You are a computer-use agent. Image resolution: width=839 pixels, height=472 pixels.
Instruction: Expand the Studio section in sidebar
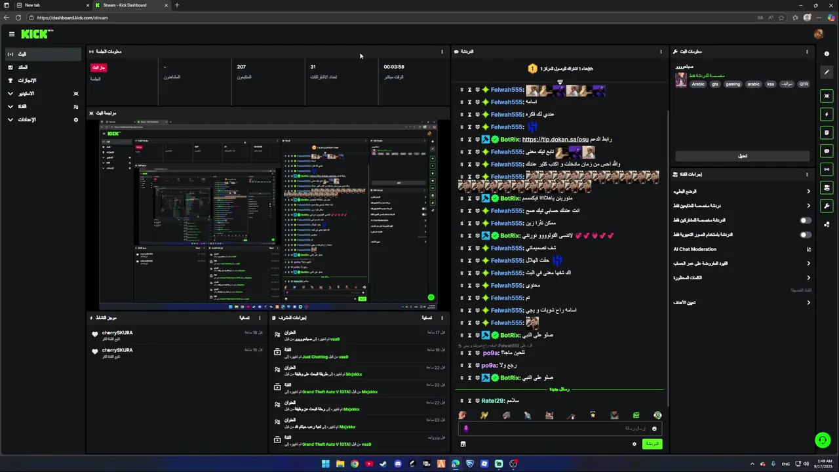(x=43, y=93)
